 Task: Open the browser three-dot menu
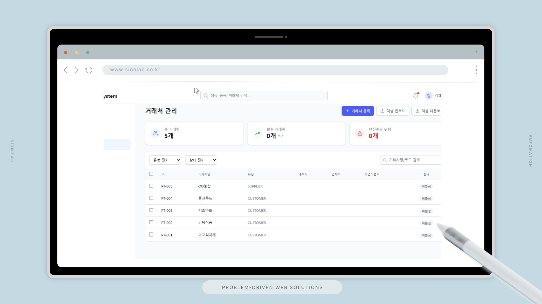click(x=476, y=70)
